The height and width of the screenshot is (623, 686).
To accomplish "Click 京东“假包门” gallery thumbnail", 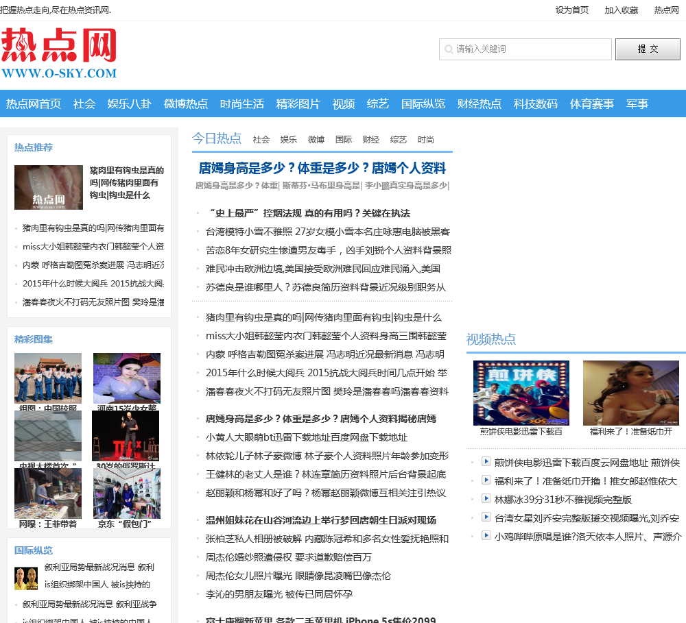I will pos(127,493).
